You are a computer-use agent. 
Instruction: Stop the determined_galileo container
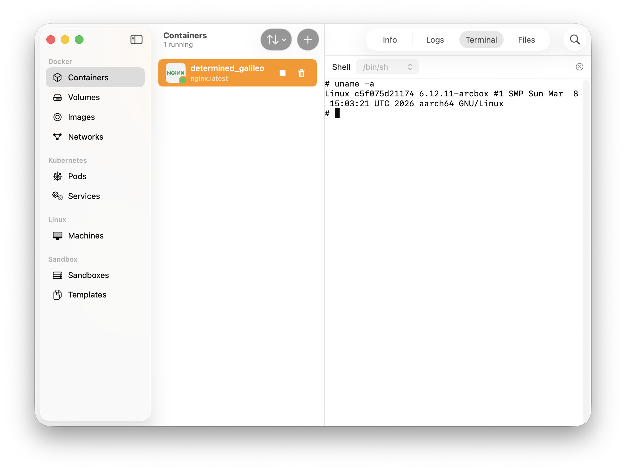282,73
